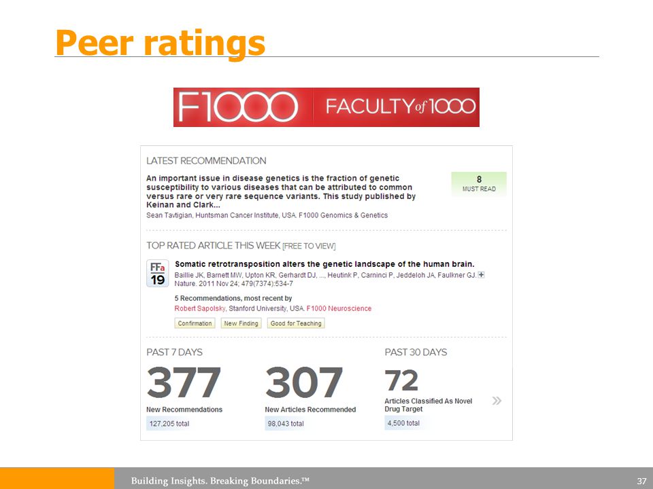Select the Confirmation tag
Screen dimensions: 653x489
(x=195, y=323)
